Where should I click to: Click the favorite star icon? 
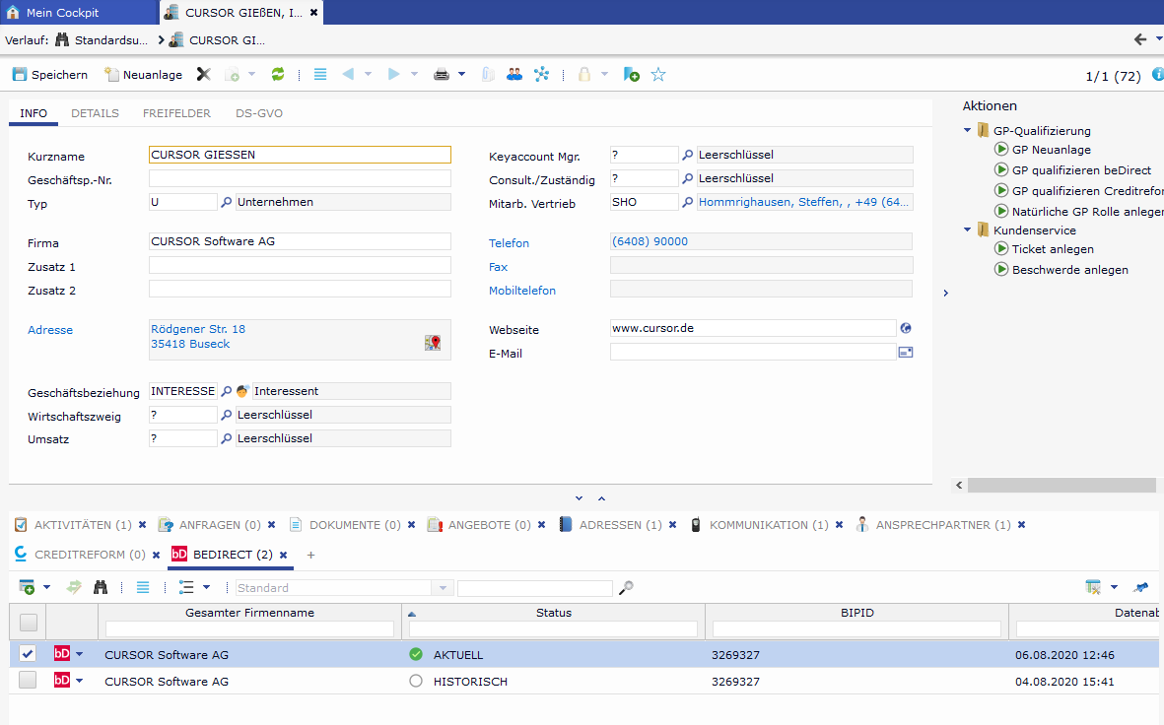pyautogui.click(x=658, y=75)
